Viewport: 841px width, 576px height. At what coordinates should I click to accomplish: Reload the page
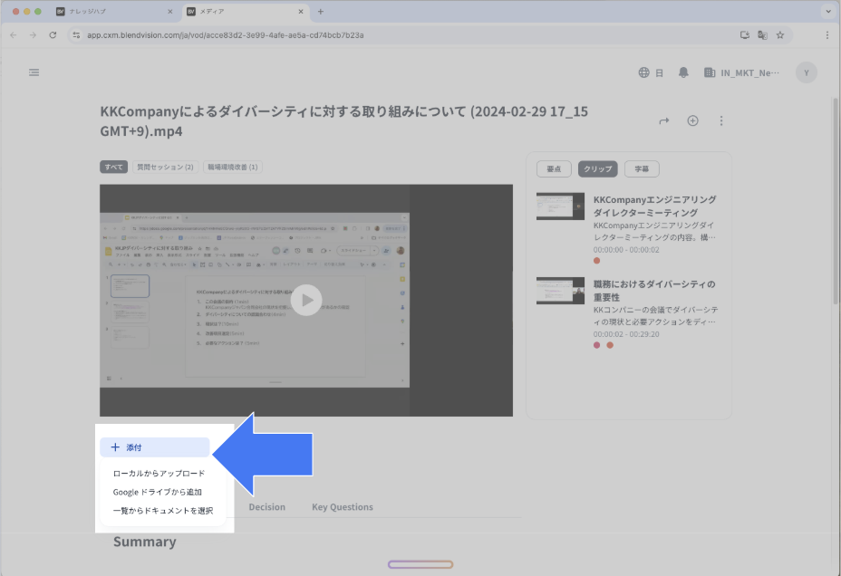tap(53, 34)
